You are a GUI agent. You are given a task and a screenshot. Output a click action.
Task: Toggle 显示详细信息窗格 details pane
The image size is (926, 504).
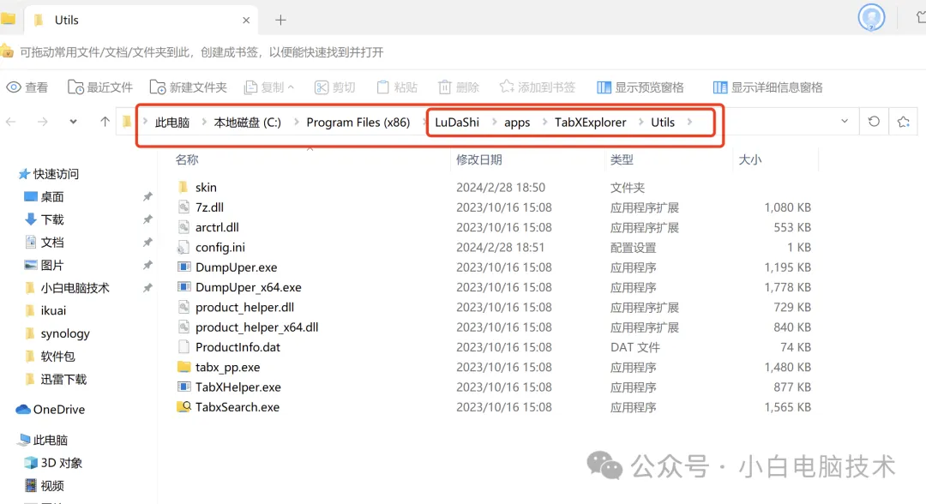point(767,87)
